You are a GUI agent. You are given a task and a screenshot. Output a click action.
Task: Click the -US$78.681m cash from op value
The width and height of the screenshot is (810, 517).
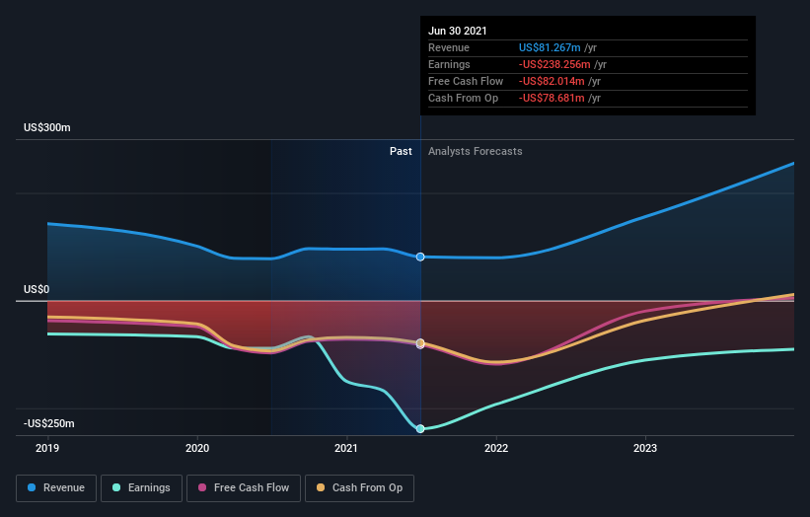[552, 98]
